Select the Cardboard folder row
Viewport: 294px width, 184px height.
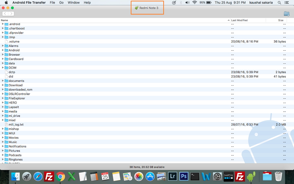pyautogui.click(x=147, y=59)
